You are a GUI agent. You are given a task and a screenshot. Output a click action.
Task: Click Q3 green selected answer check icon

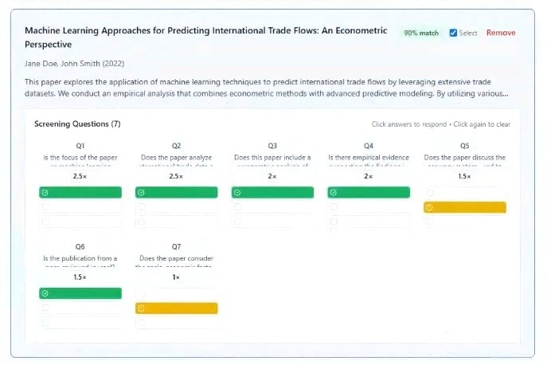[x=238, y=193]
